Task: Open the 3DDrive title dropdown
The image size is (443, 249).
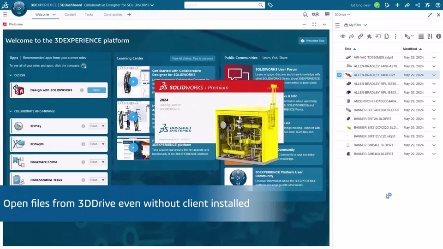Action: coord(342,14)
